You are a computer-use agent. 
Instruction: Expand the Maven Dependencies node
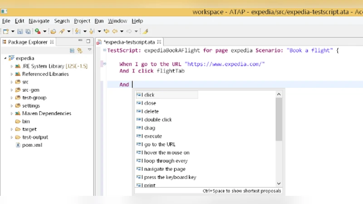coord(12,113)
